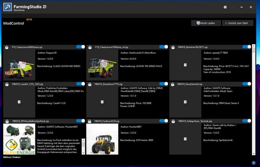Click 'Author: Daguer3D' text
Viewport: 260px width, 167px height.
tap(47, 53)
